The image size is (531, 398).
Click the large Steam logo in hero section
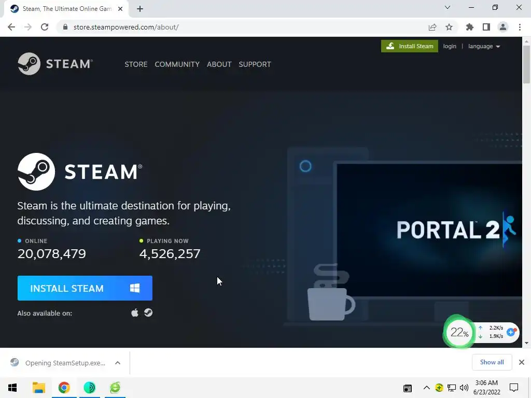[80, 172]
